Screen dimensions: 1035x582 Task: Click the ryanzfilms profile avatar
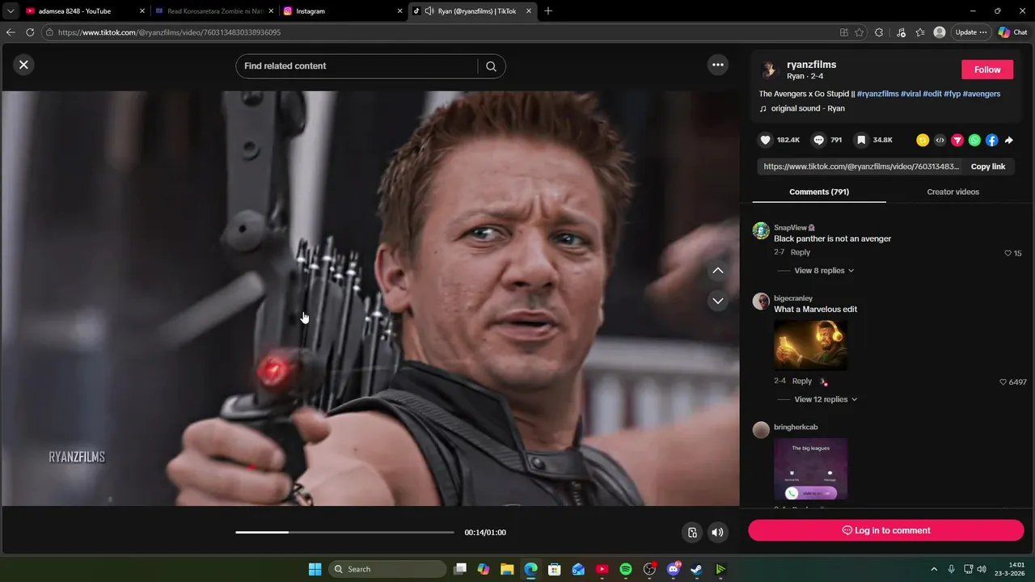coord(769,70)
